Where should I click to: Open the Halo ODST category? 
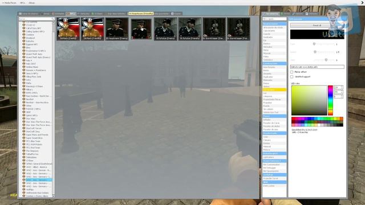coord(31,64)
